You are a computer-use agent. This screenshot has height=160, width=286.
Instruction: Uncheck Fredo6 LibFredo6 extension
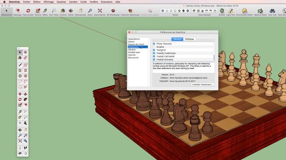(x=154, y=56)
